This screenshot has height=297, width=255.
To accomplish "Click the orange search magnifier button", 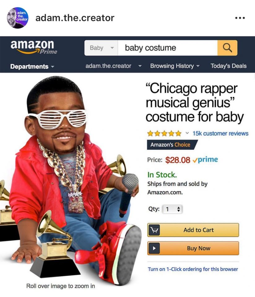I will pos(227,48).
